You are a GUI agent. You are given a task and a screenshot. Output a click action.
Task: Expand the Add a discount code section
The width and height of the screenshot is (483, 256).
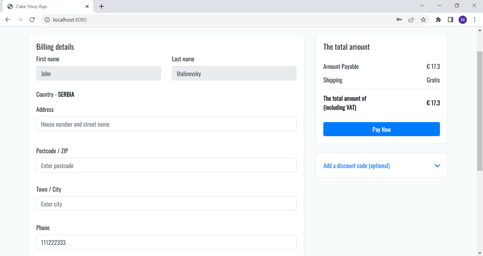tap(437, 166)
